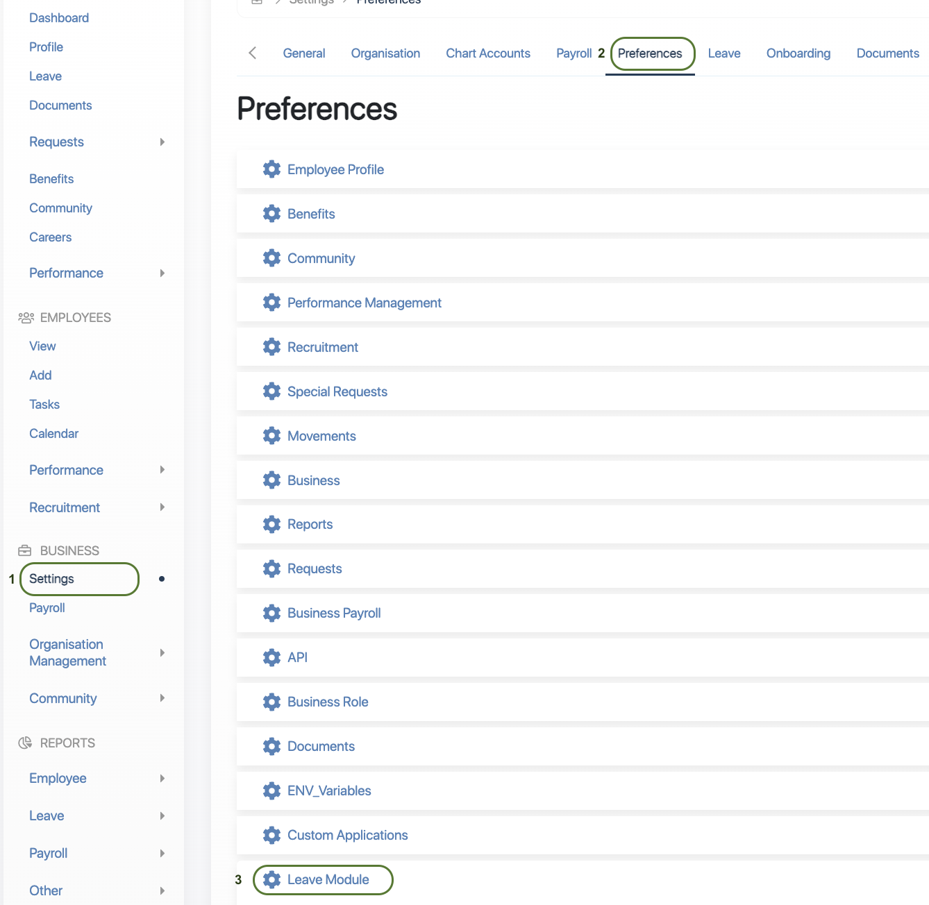Viewport: 929px width, 905px height.
Task: Open the Special Requests preference section
Action: tap(337, 391)
